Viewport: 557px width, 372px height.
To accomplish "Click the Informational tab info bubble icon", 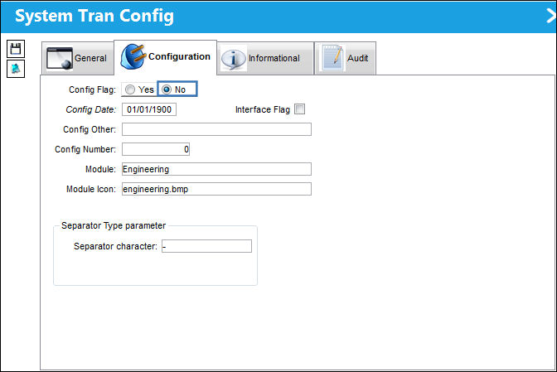I will pos(234,59).
